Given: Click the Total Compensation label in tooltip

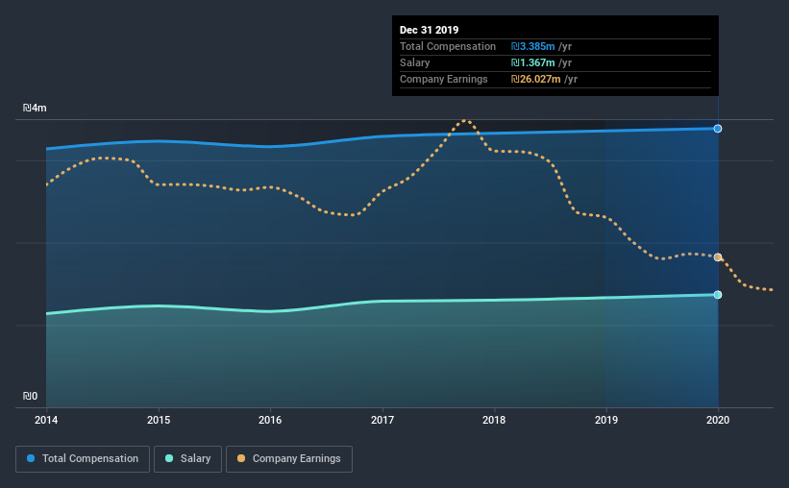Looking at the screenshot, I should pos(448,46).
